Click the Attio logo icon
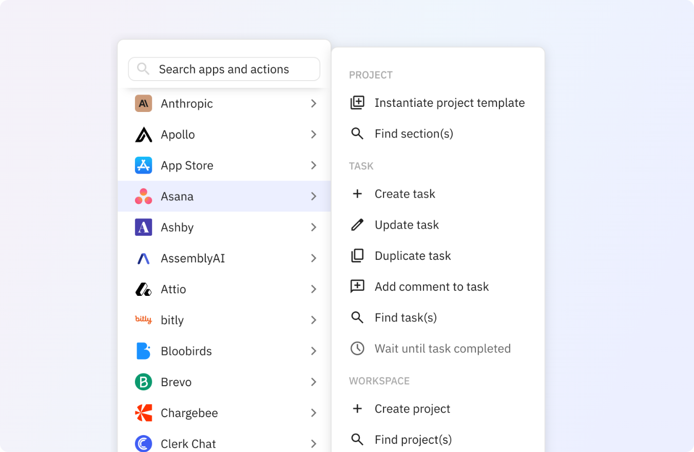694x452 pixels. coord(143,289)
